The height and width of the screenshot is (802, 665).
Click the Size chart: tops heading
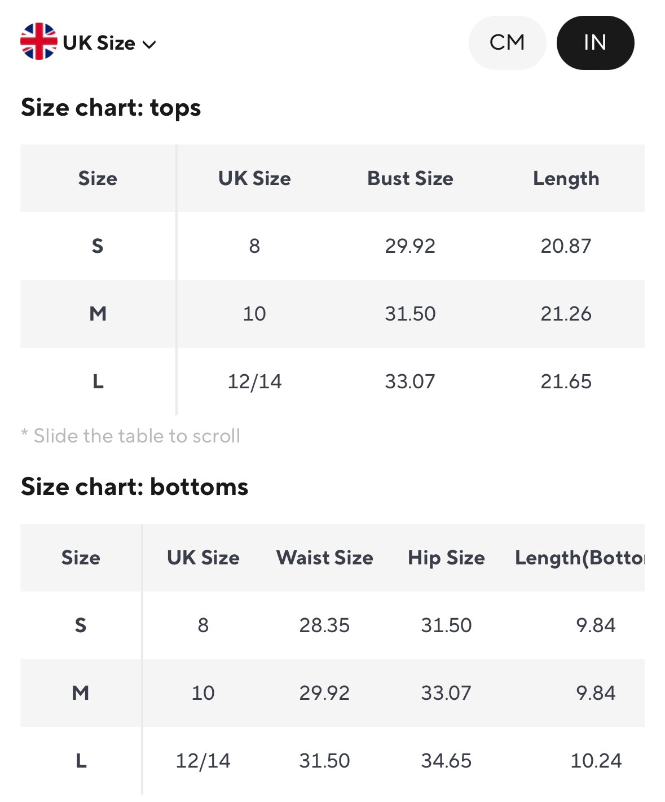pyautogui.click(x=111, y=108)
